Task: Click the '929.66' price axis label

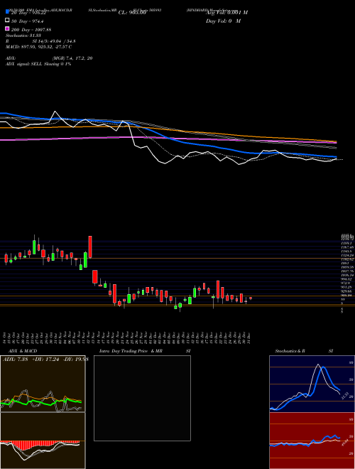Action: pos(346,291)
